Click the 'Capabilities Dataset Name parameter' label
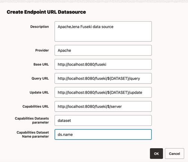 [x=33, y=134]
